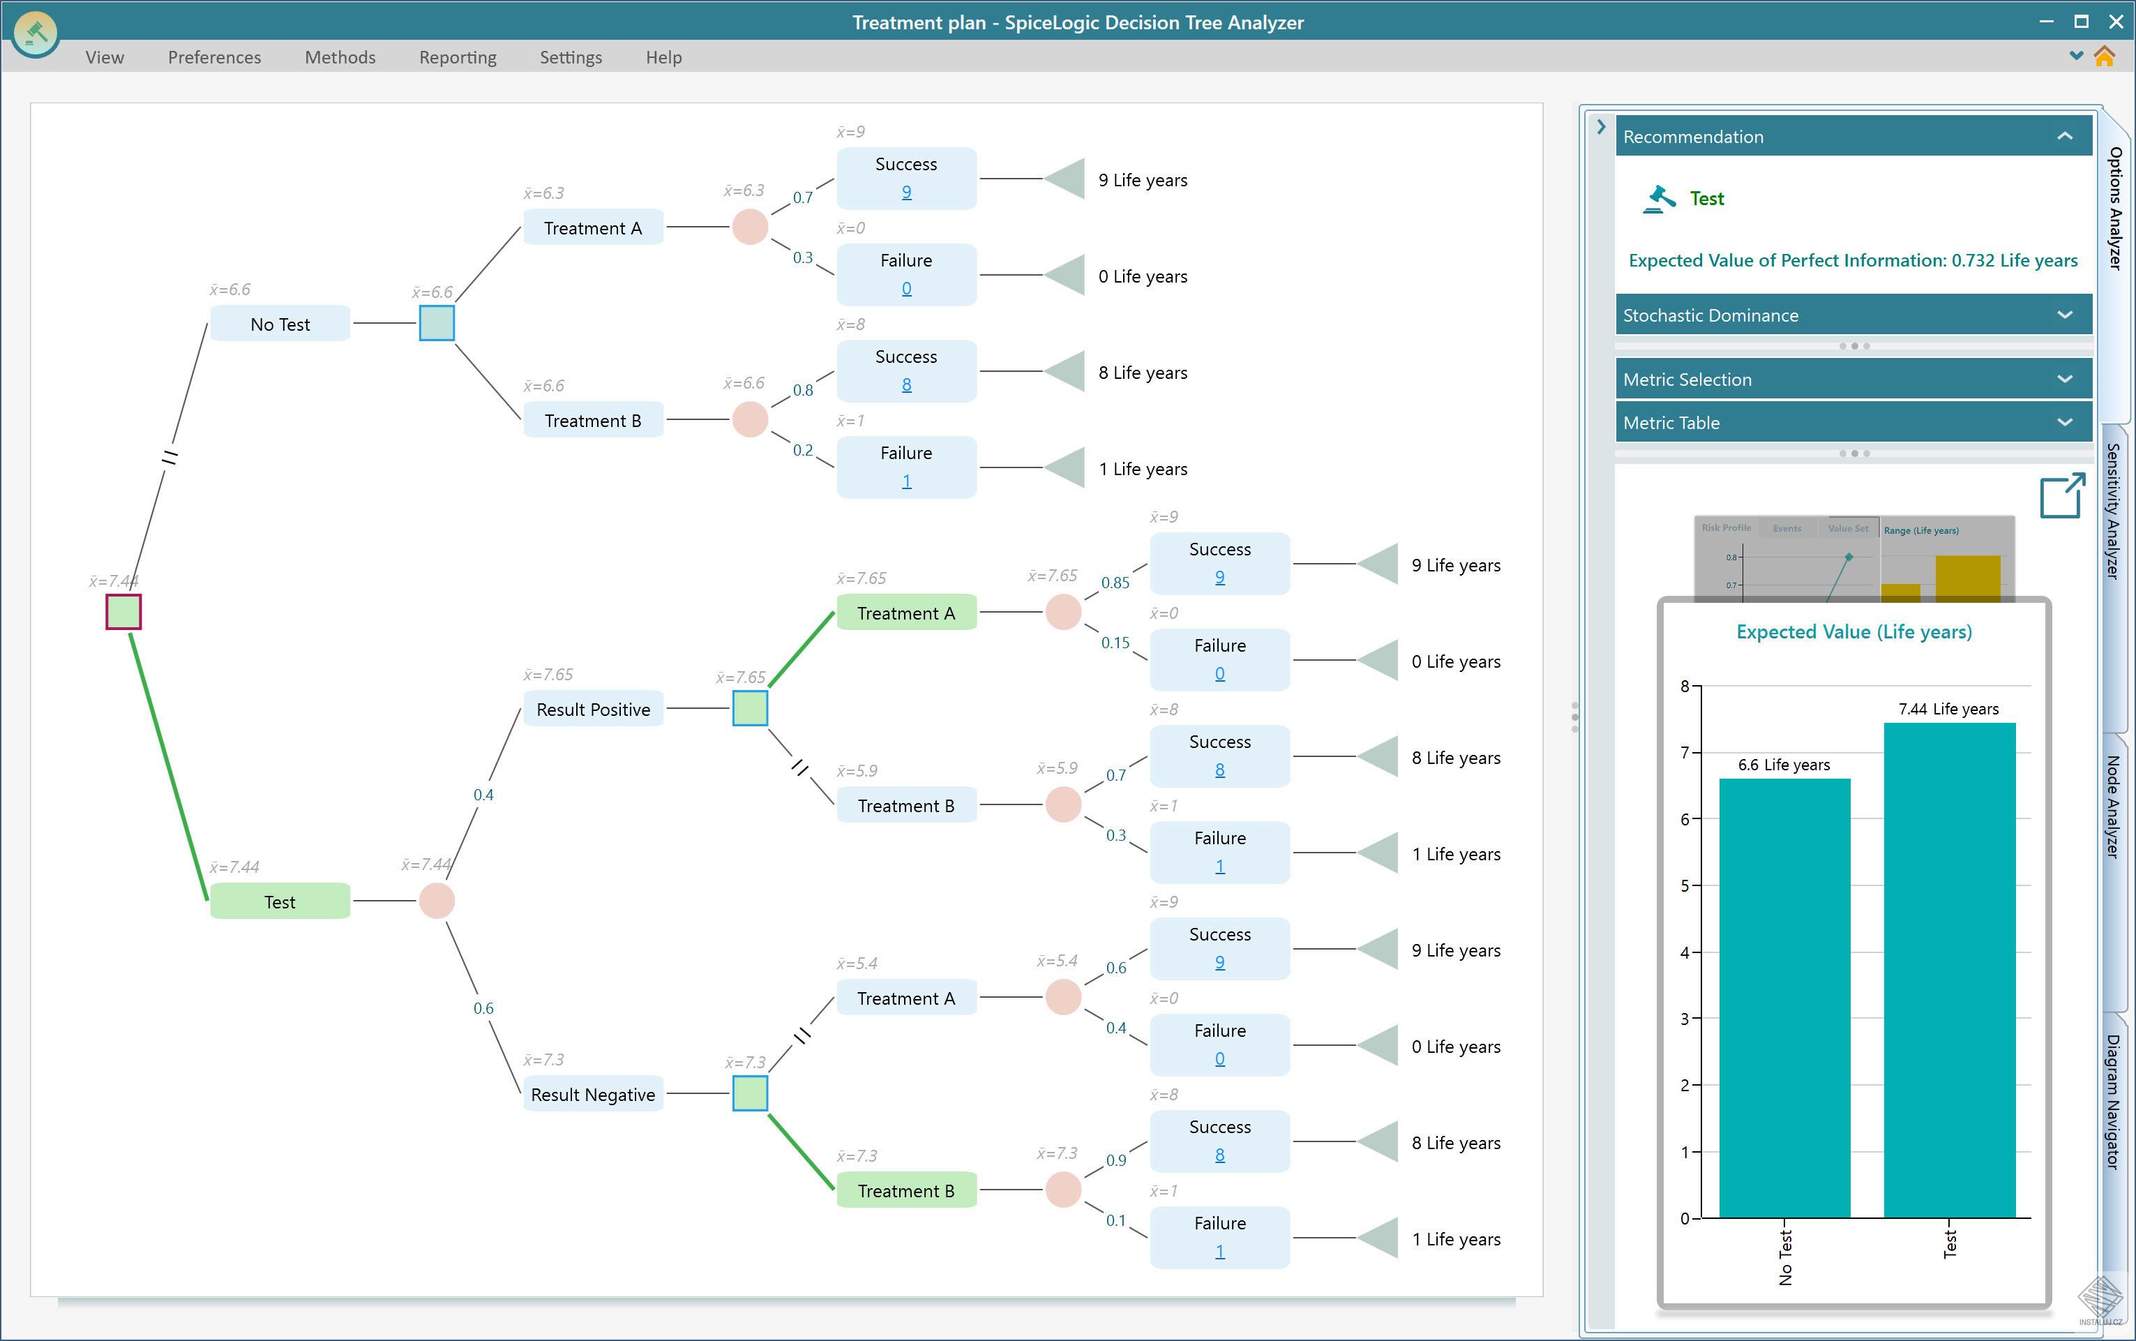2136x1341 pixels.
Task: Click the underlined payoff 9 under the Success node
Action: click(x=905, y=192)
